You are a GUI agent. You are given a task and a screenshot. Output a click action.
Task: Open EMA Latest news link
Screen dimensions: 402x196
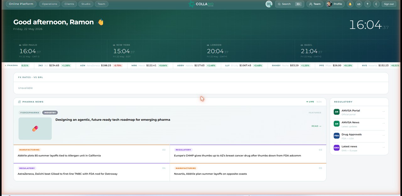pos(359,148)
